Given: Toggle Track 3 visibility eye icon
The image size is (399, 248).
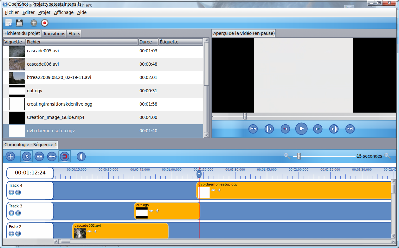Looking at the screenshot, I should point(11,213).
